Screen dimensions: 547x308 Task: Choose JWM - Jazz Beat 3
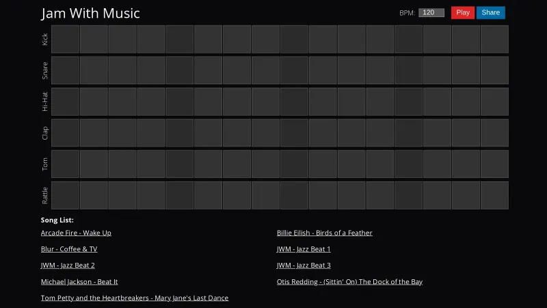pyautogui.click(x=304, y=266)
